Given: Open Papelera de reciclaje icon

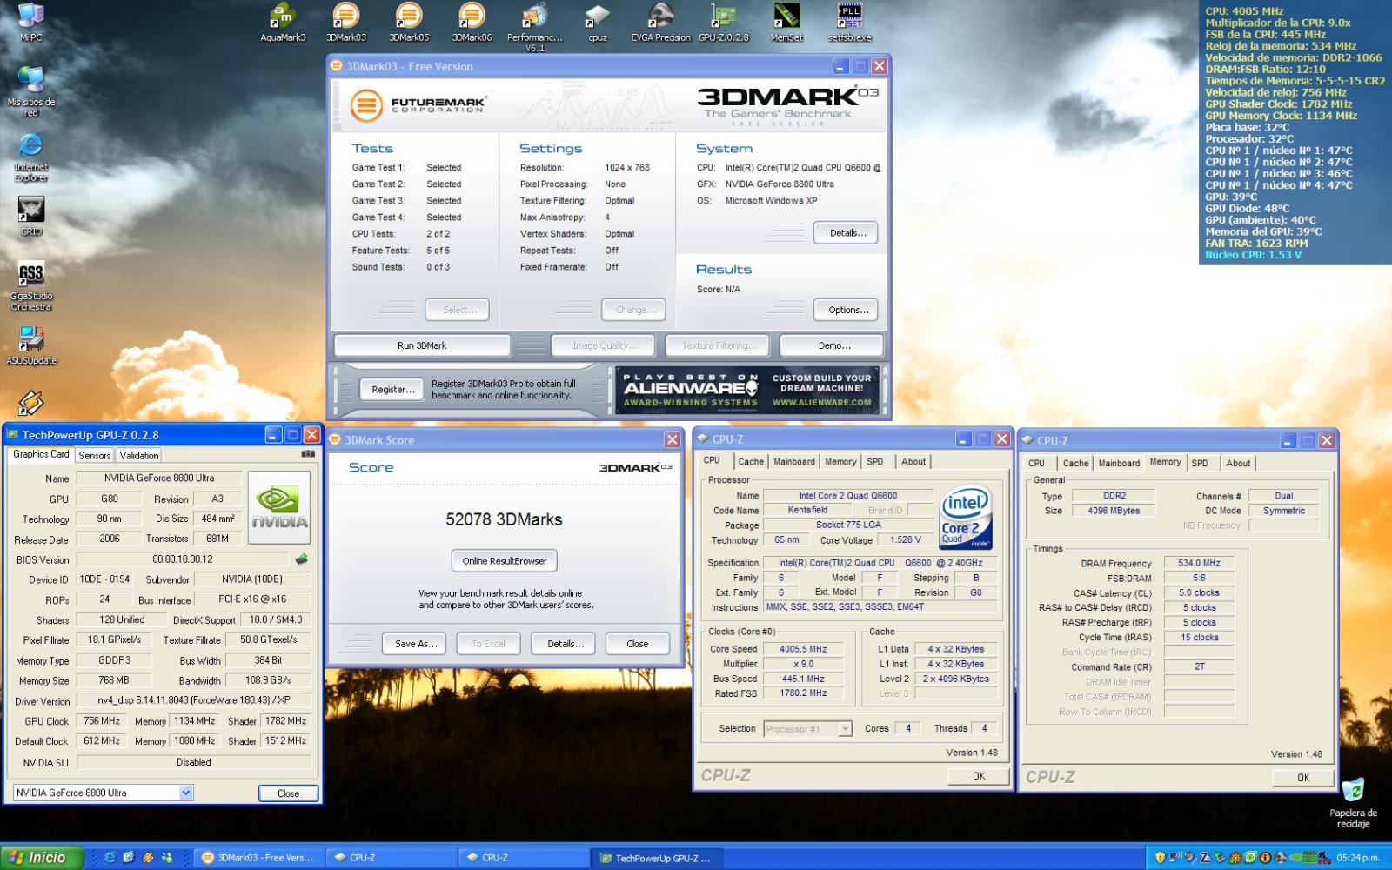Looking at the screenshot, I should click(1353, 802).
